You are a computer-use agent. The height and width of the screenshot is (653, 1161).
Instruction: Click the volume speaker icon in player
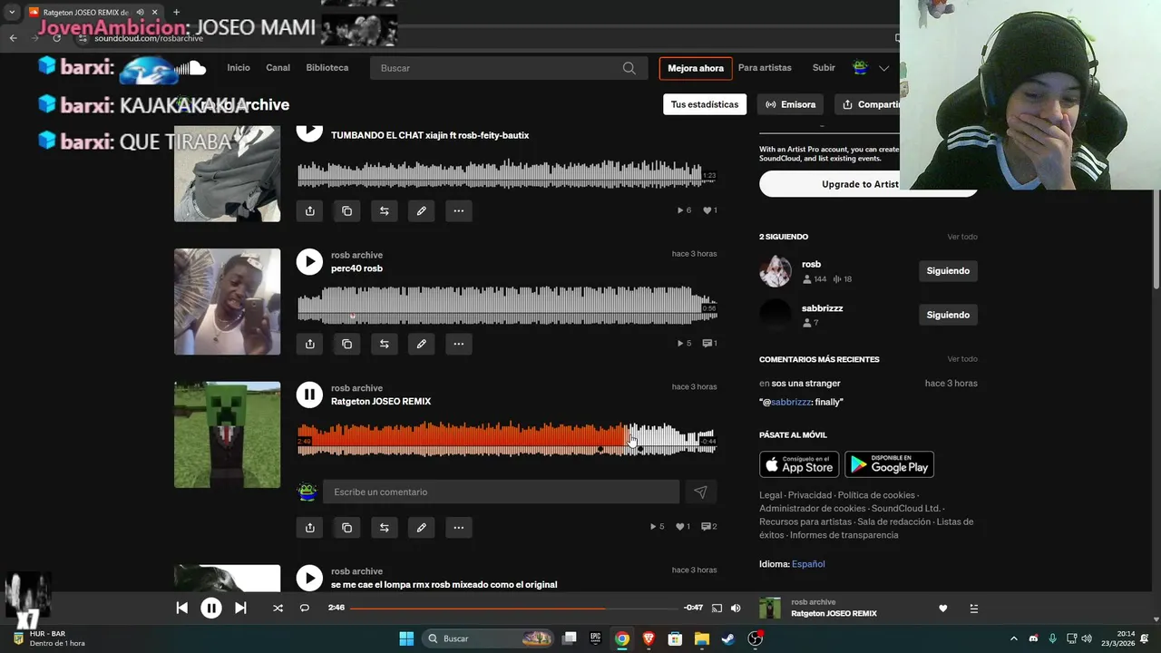[x=736, y=608]
